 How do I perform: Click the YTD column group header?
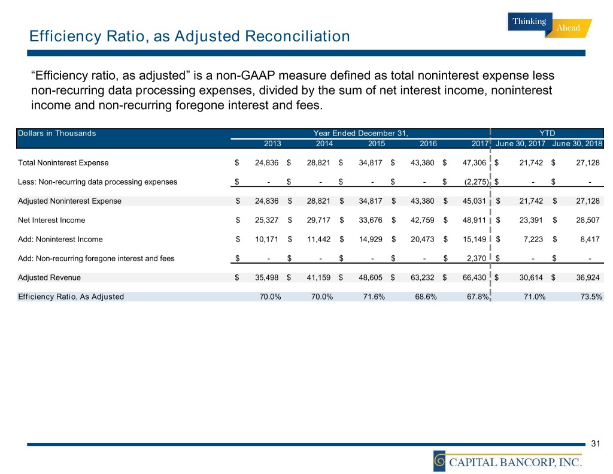[x=547, y=133]
